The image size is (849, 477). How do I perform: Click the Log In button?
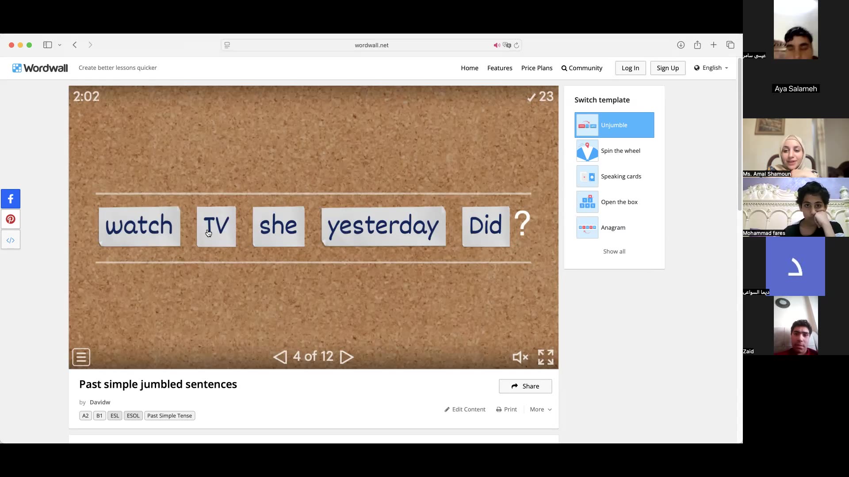[x=630, y=68]
